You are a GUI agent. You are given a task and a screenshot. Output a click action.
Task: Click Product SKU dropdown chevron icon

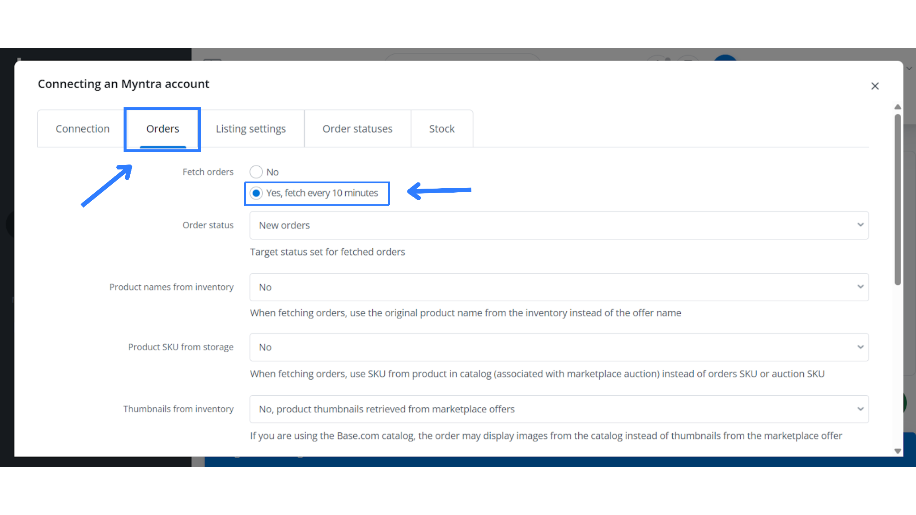click(x=860, y=347)
